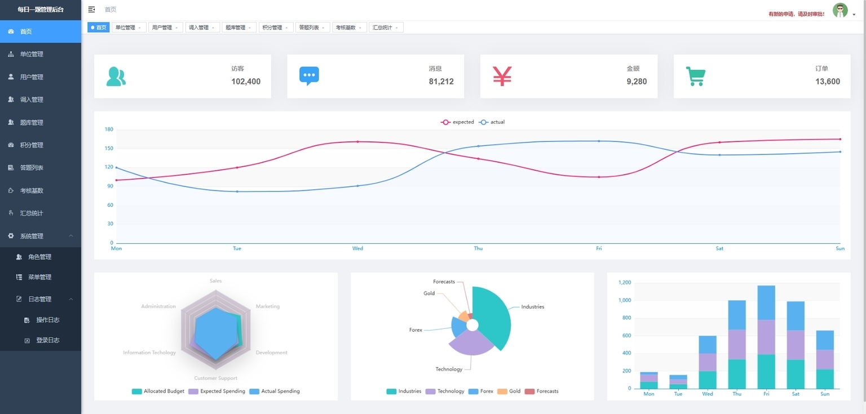
Task: Click the 操作日志 sidebar icon
Action: click(x=27, y=320)
